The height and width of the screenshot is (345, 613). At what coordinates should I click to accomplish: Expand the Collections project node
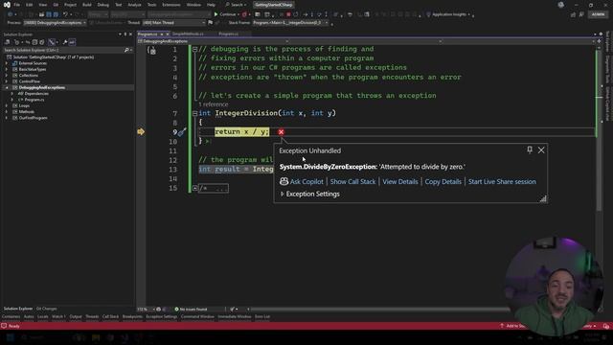(x=7, y=75)
